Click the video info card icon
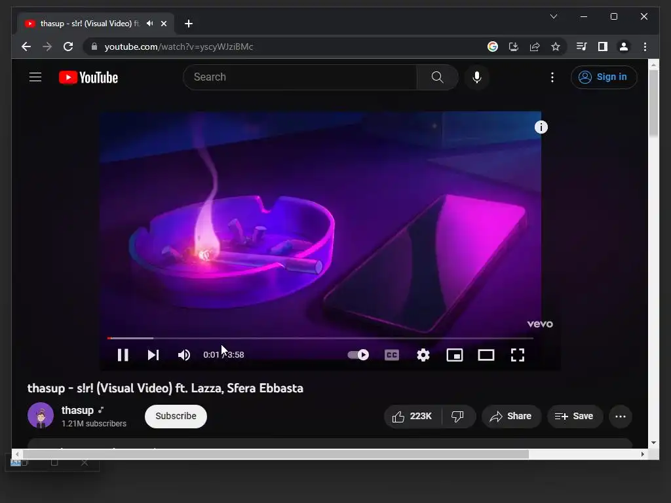The width and height of the screenshot is (671, 503). coord(541,127)
